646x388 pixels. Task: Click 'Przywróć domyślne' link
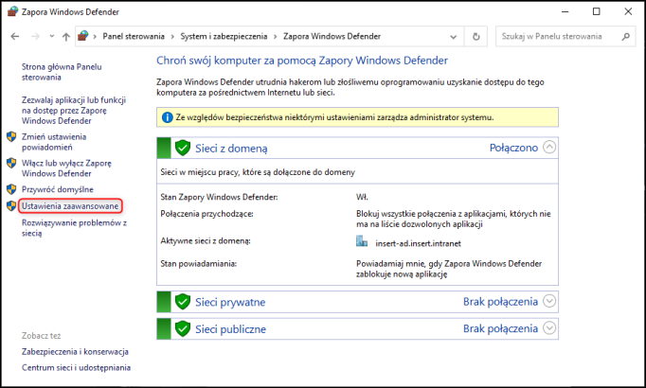tap(58, 189)
